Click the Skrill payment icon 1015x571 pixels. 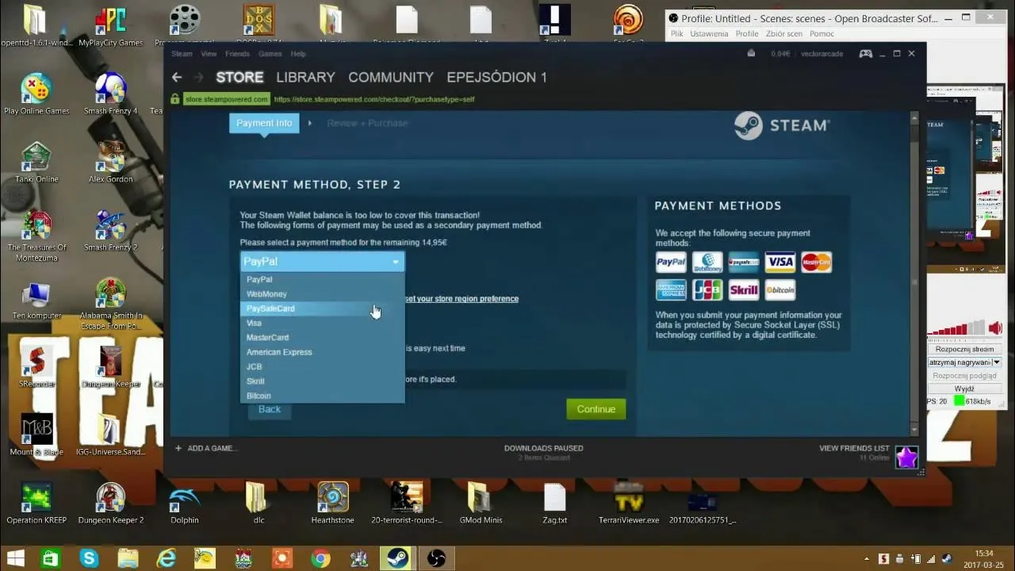(x=744, y=289)
